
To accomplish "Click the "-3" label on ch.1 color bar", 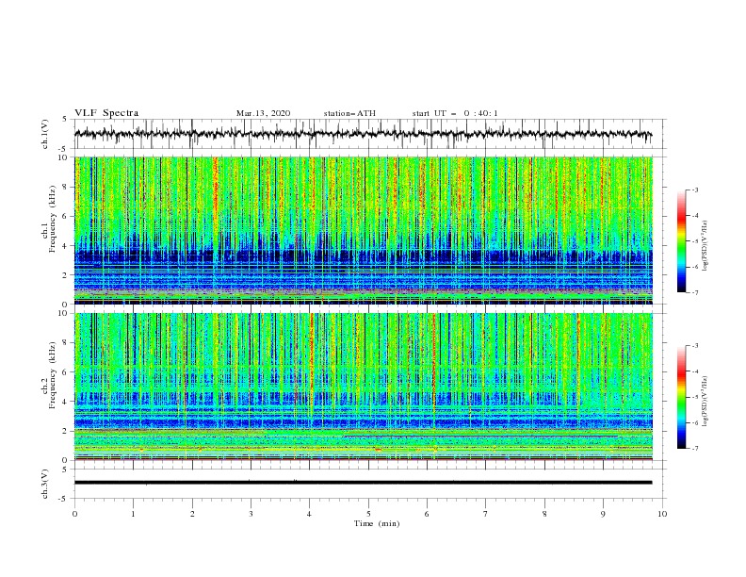I will point(695,190).
